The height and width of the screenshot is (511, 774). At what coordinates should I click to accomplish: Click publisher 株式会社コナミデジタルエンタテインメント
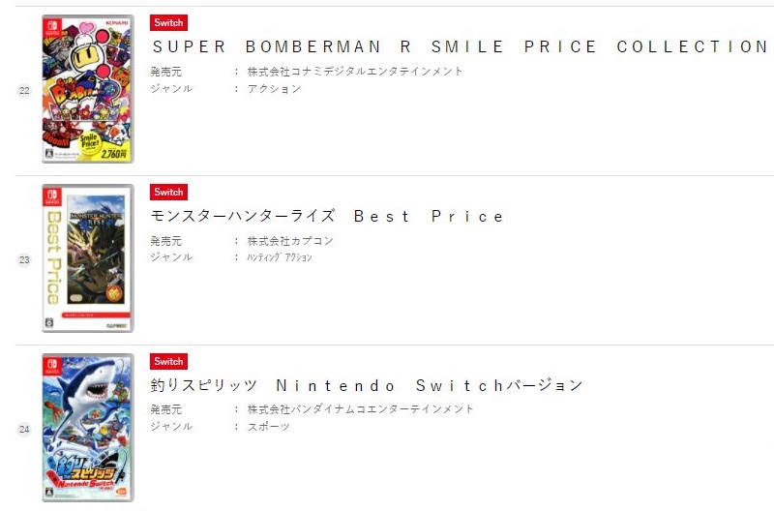[355, 71]
